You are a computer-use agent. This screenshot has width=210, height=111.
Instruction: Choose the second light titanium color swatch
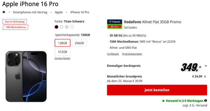coord(62,27)
